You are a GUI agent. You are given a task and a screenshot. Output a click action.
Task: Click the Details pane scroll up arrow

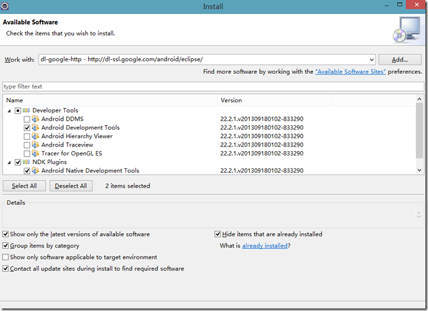tap(419, 212)
